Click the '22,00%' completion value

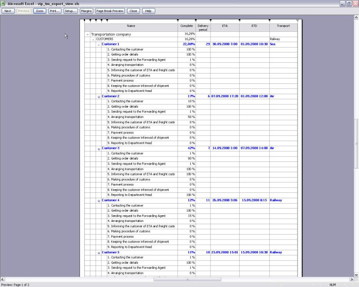(189, 44)
